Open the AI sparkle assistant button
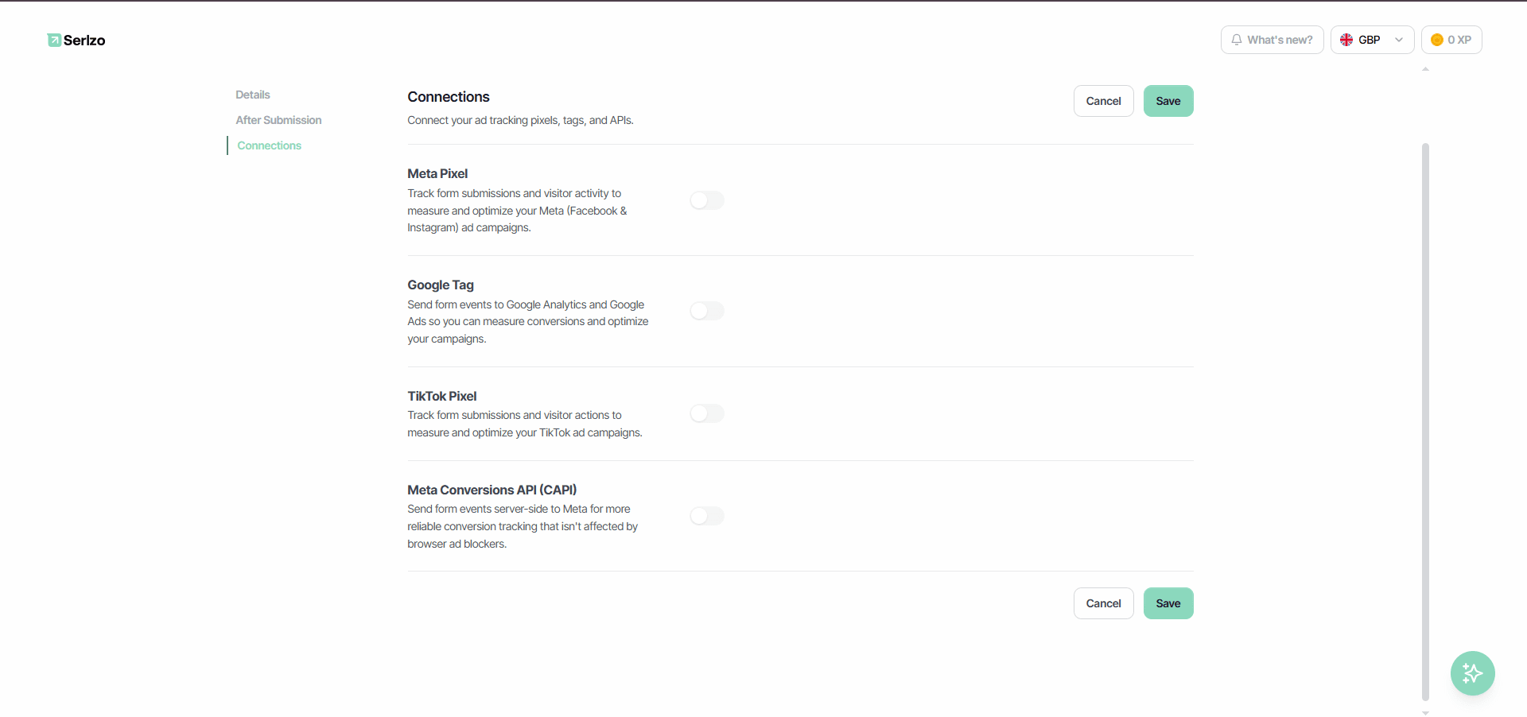Screen dimensions: 1527x717 coord(1472,673)
